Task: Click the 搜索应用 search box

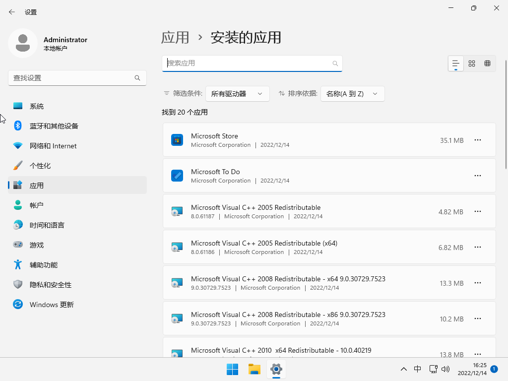Action: (x=252, y=63)
